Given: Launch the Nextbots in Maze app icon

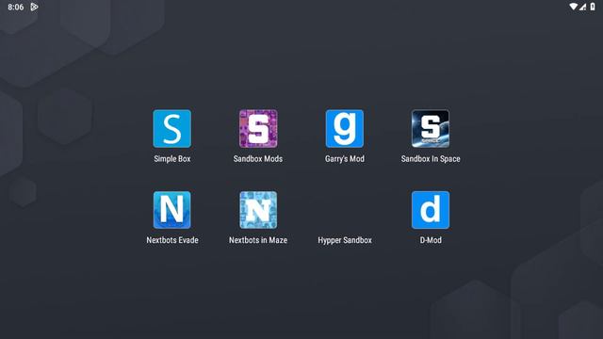Looking at the screenshot, I should tap(258, 210).
